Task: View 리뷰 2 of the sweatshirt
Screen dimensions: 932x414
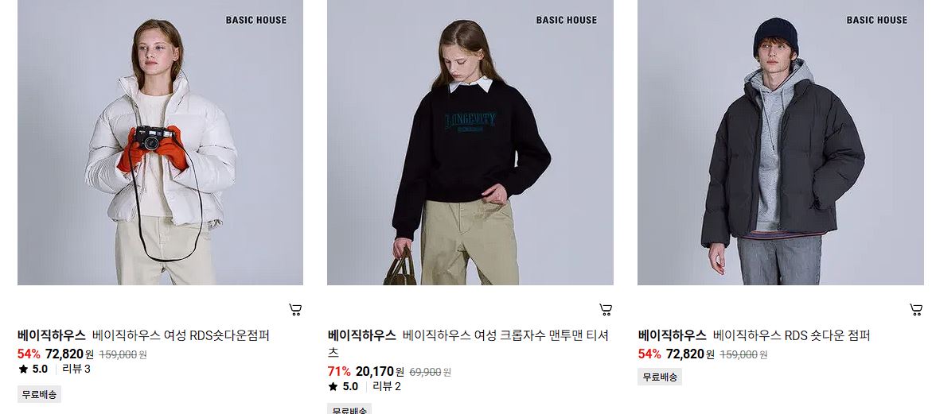Action: click(x=387, y=387)
